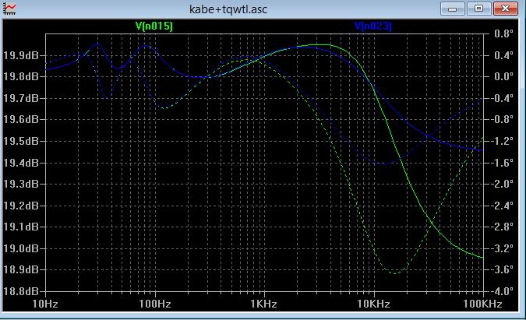The height and width of the screenshot is (320, 526).
Task: Click the 100Hz frequency axis label
Action: (x=154, y=304)
